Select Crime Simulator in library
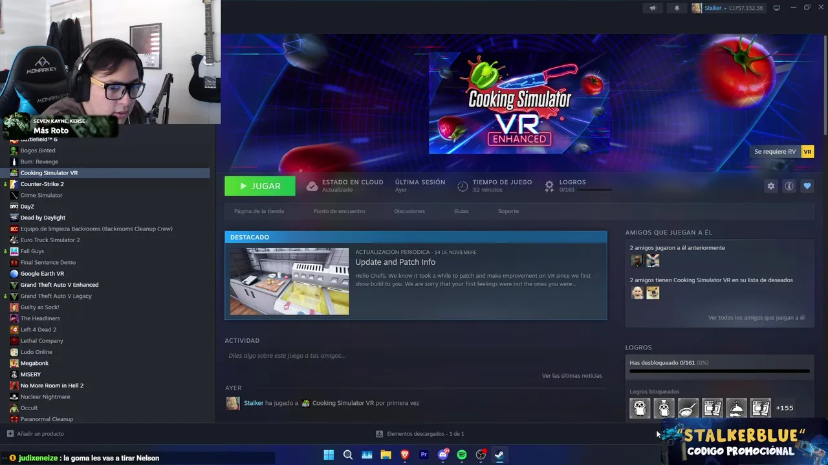This screenshot has height=465, width=828. [x=41, y=195]
